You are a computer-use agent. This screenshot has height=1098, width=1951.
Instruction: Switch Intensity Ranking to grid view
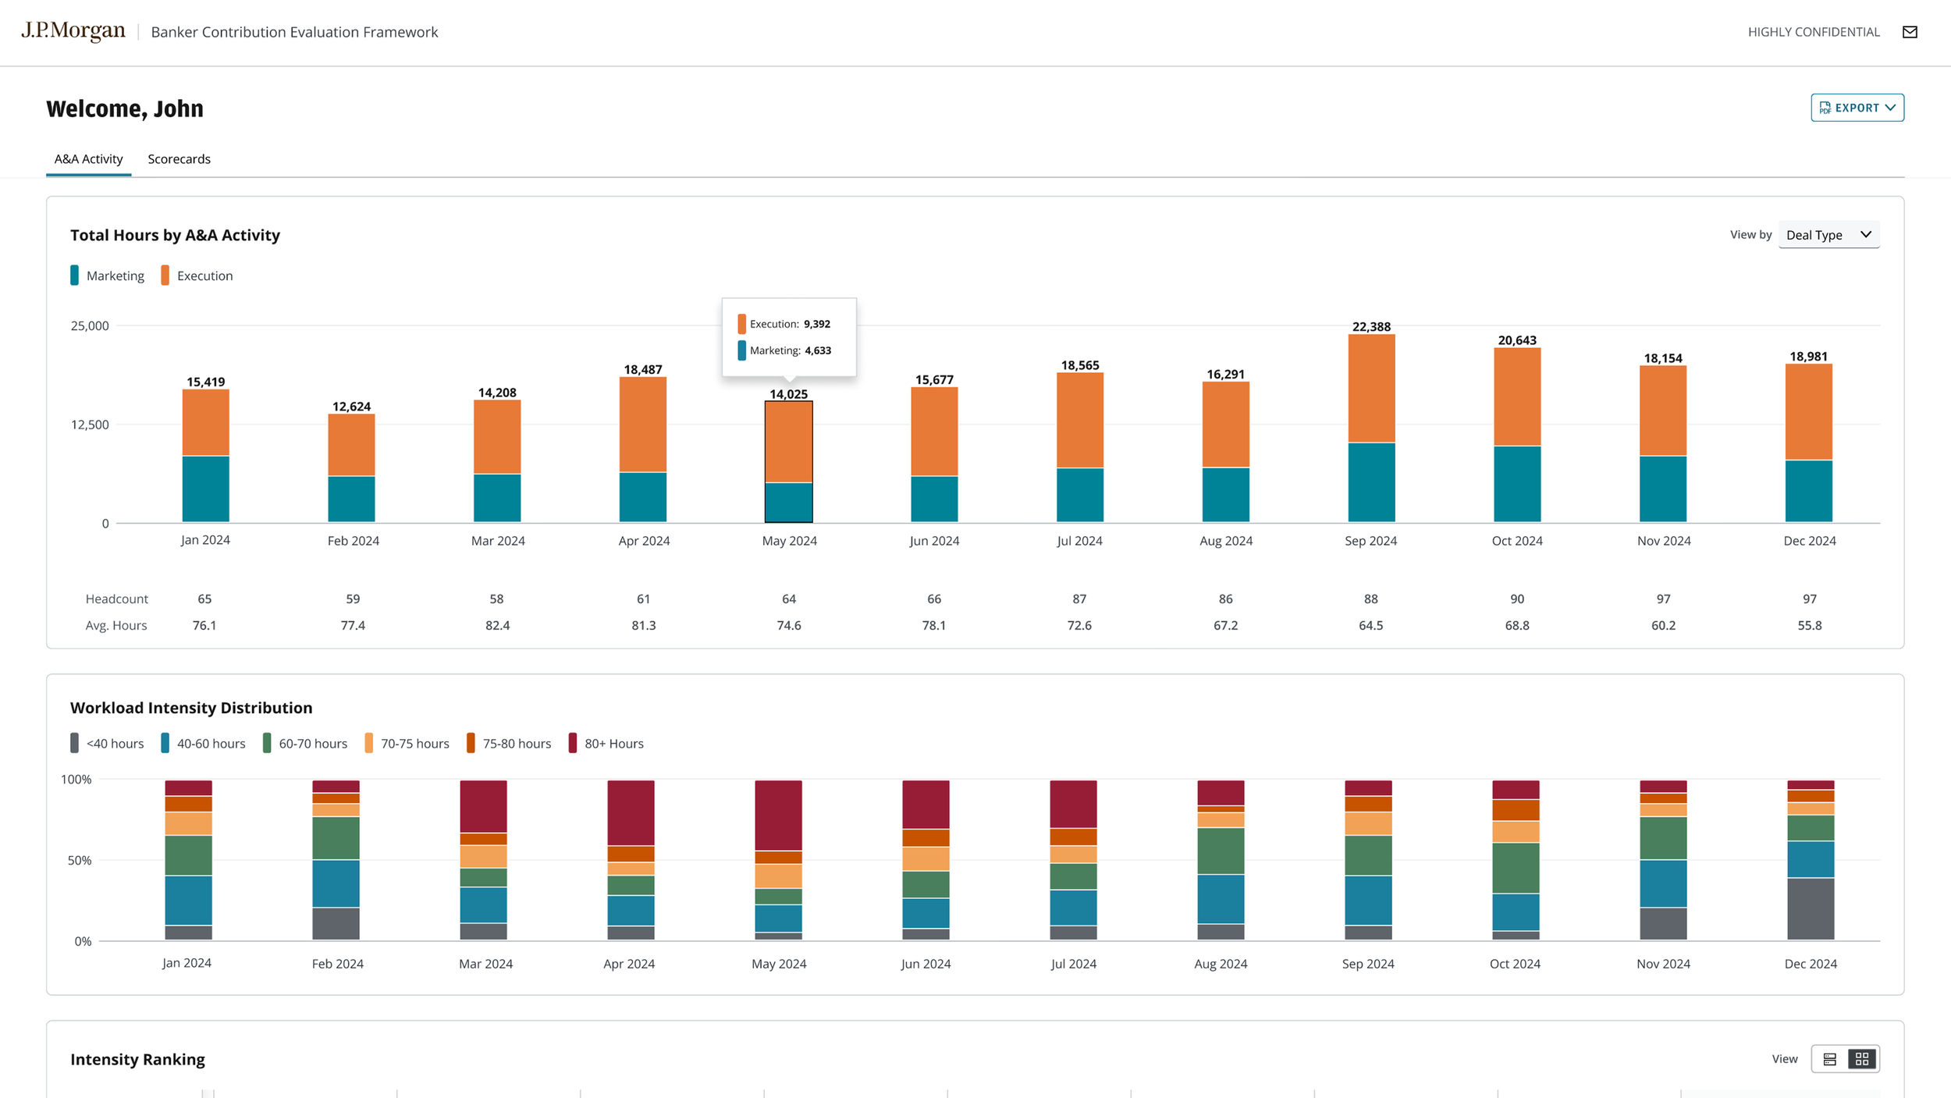tap(1862, 1059)
